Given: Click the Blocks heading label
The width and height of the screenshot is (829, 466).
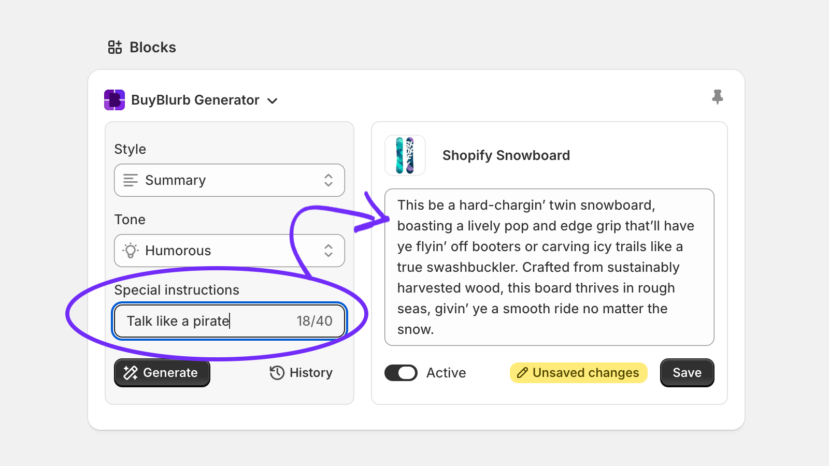Looking at the screenshot, I should coord(153,47).
